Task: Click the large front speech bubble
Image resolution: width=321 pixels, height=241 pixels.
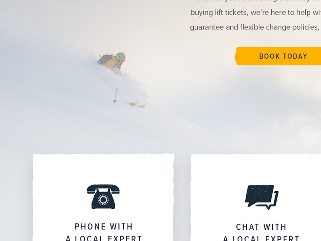Action: point(260,196)
